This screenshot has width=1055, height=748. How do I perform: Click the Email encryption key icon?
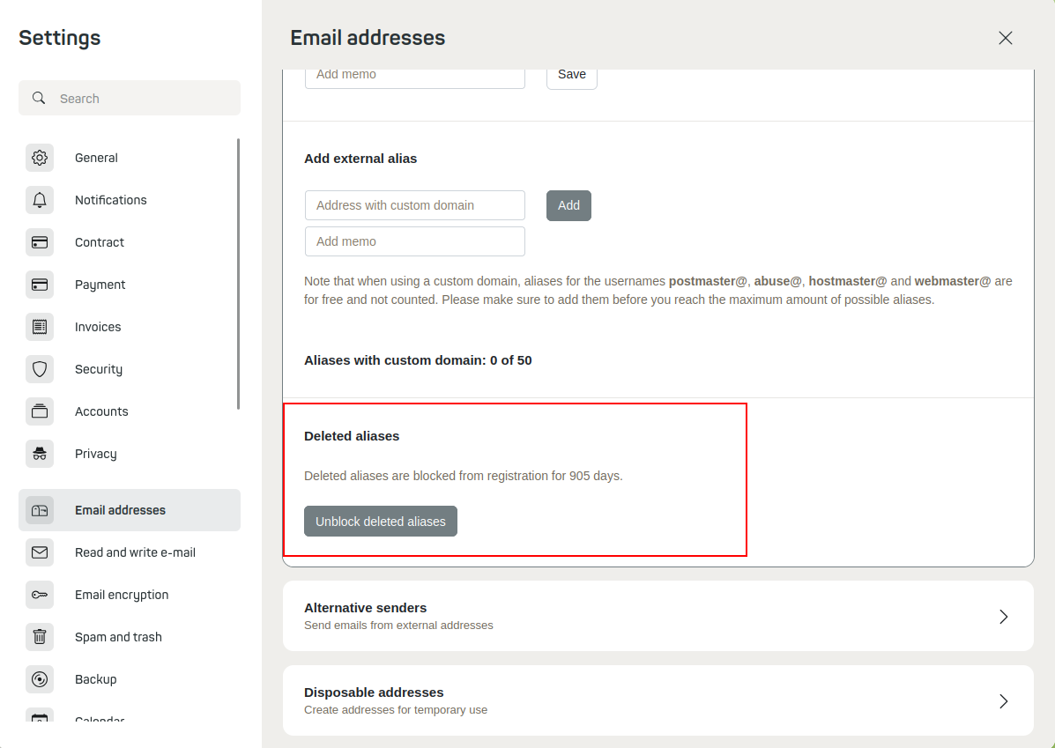(40, 595)
